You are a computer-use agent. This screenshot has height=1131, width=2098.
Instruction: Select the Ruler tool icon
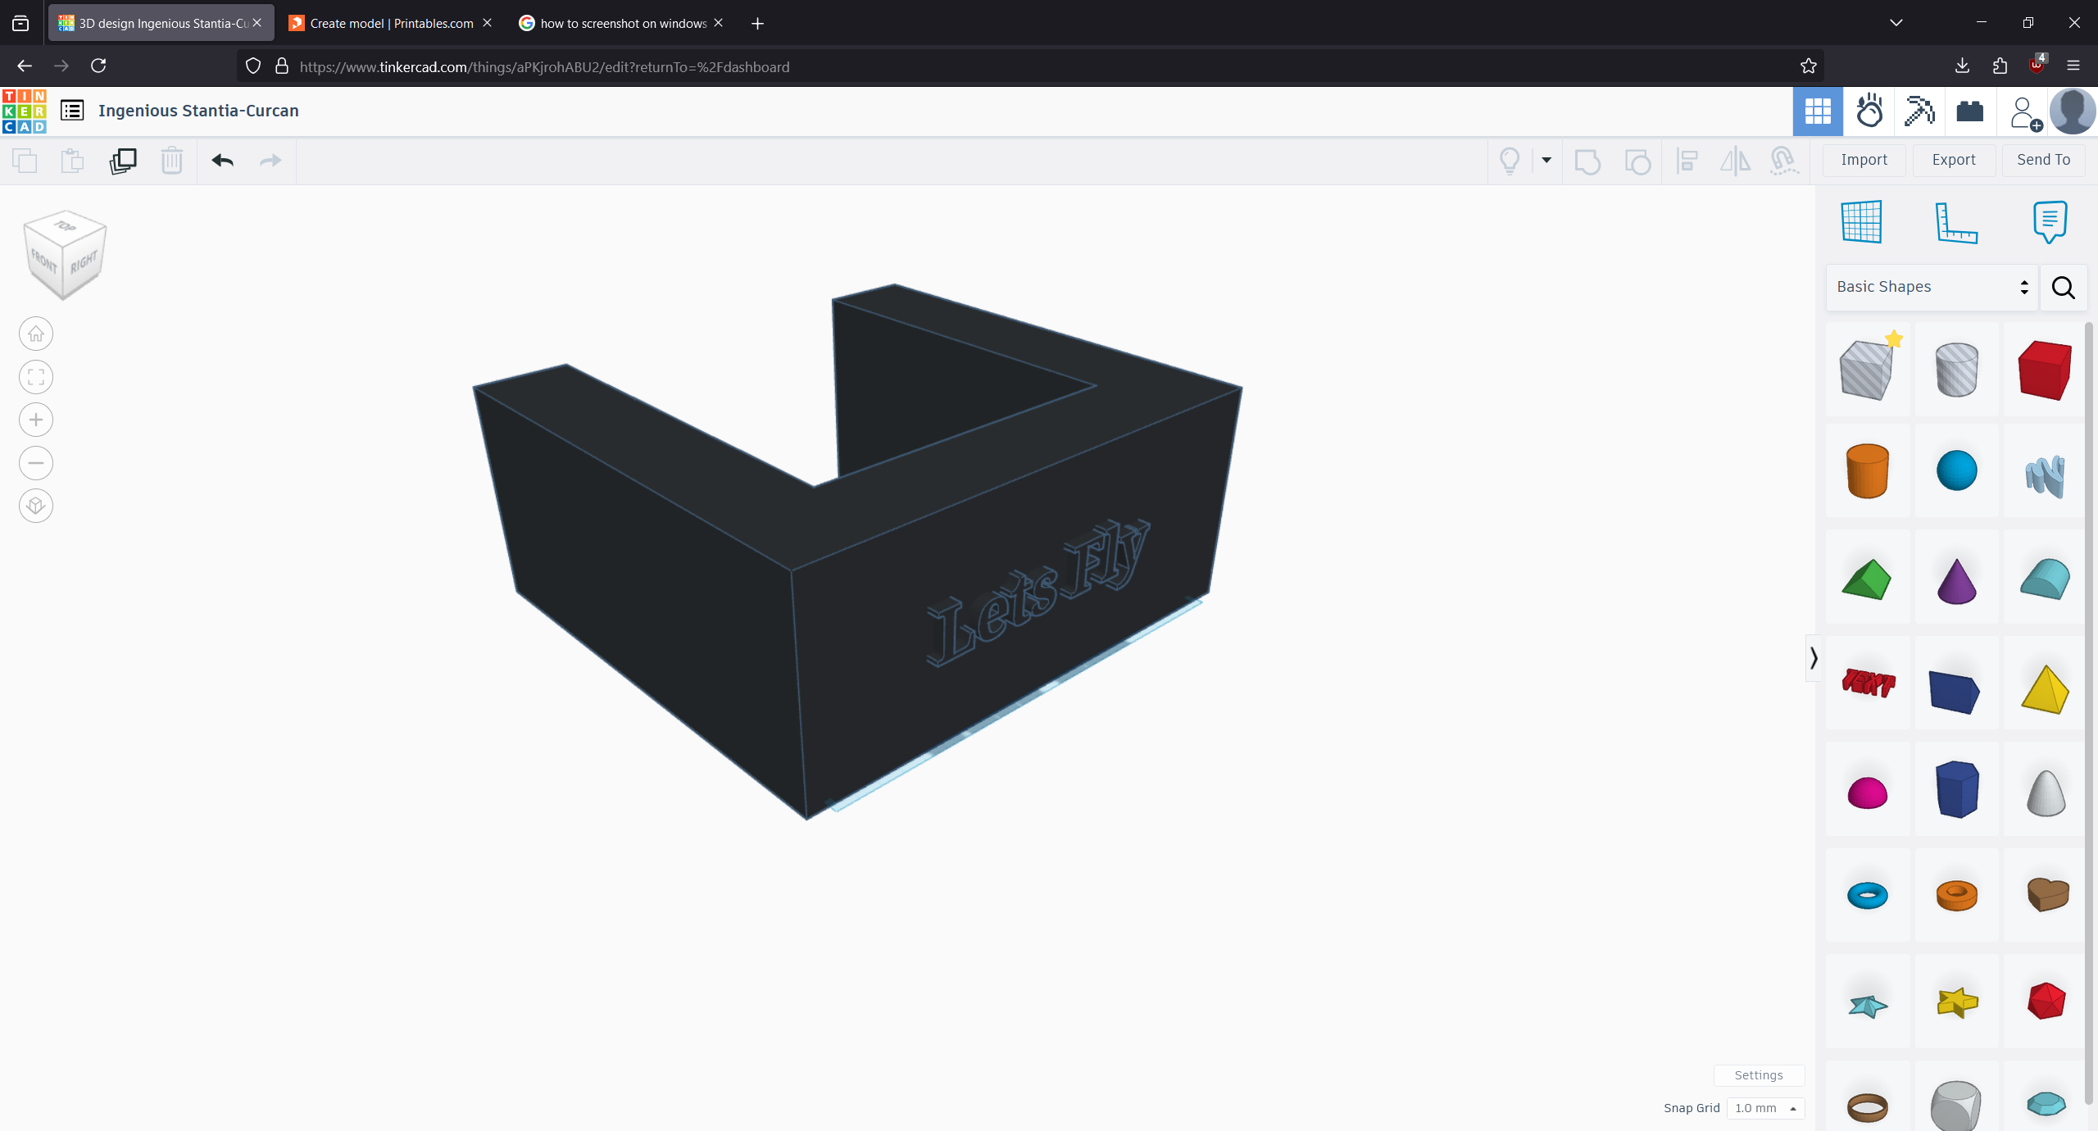click(x=1956, y=222)
